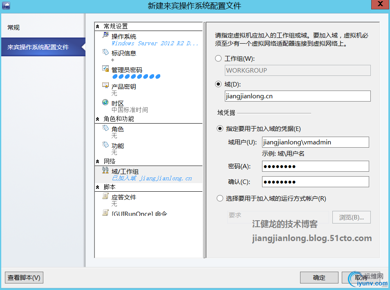Click the Time Zone (时区) globe icon
Viewport: 390px width, 290px height.
point(105,102)
